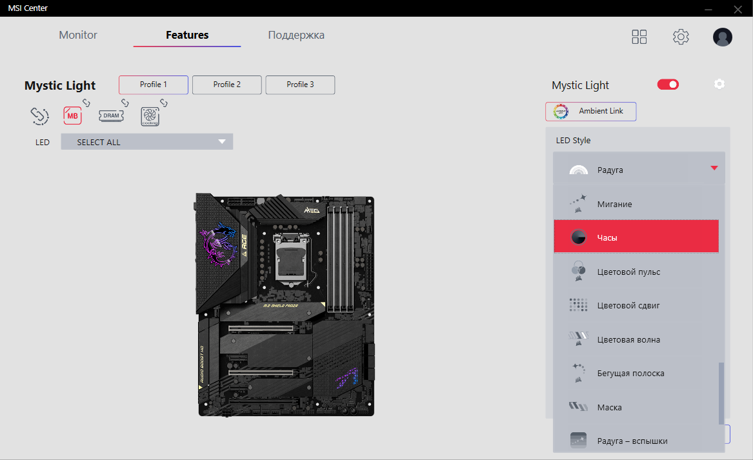Close the MSI Center window
This screenshot has height=460, width=753.
(738, 9)
